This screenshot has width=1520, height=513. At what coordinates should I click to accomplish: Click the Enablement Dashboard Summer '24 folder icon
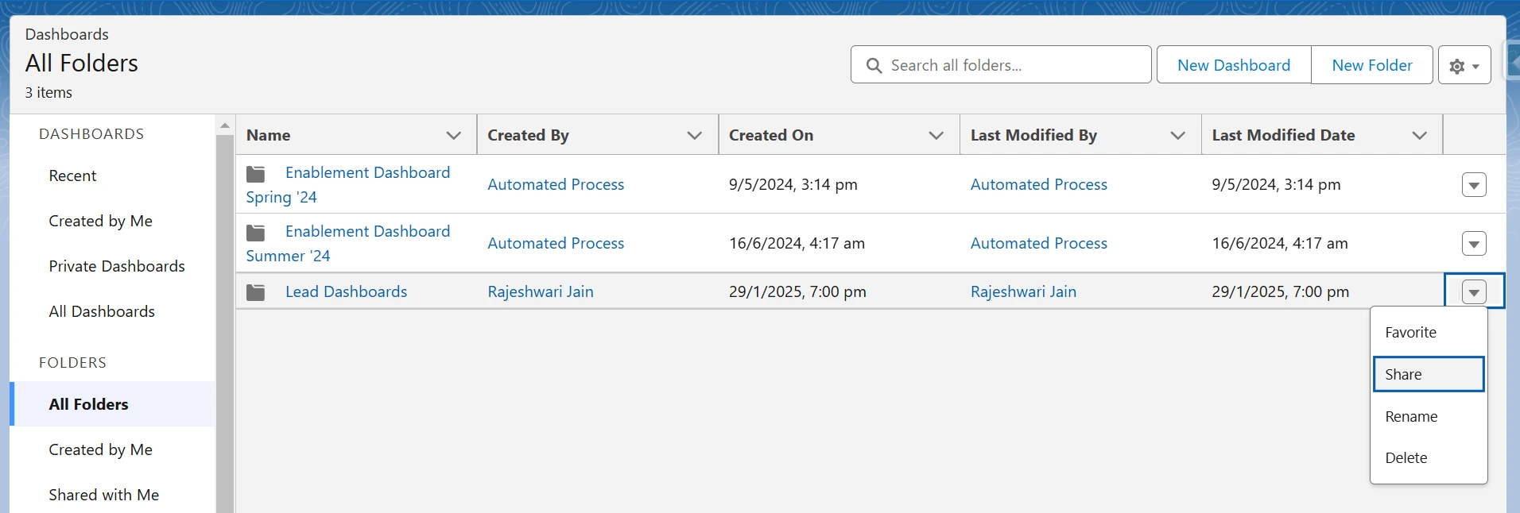(256, 232)
